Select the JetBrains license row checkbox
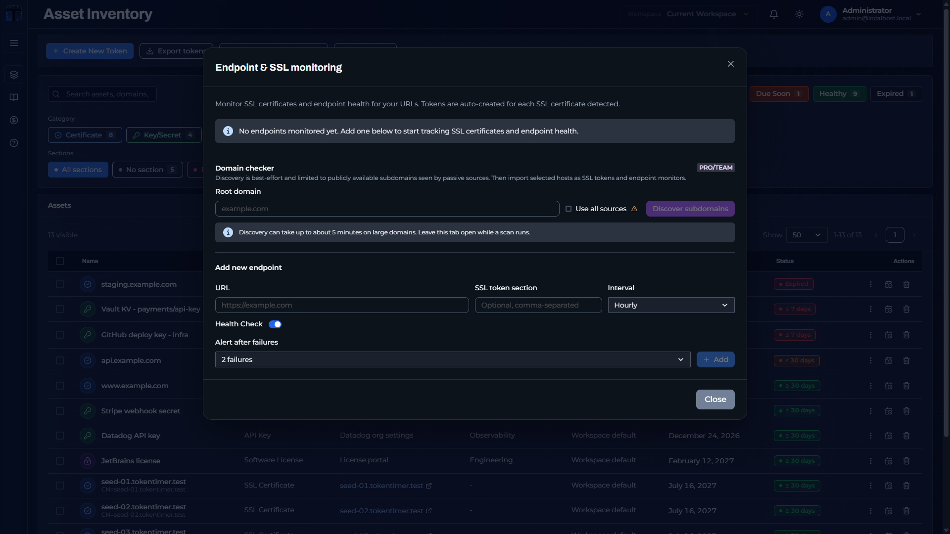This screenshot has width=950, height=534. click(x=60, y=461)
